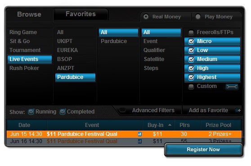Sort by the Date column header
The width and height of the screenshot is (251, 166).
(x=27, y=125)
